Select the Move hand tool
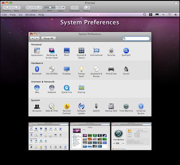 [x=50, y=7]
